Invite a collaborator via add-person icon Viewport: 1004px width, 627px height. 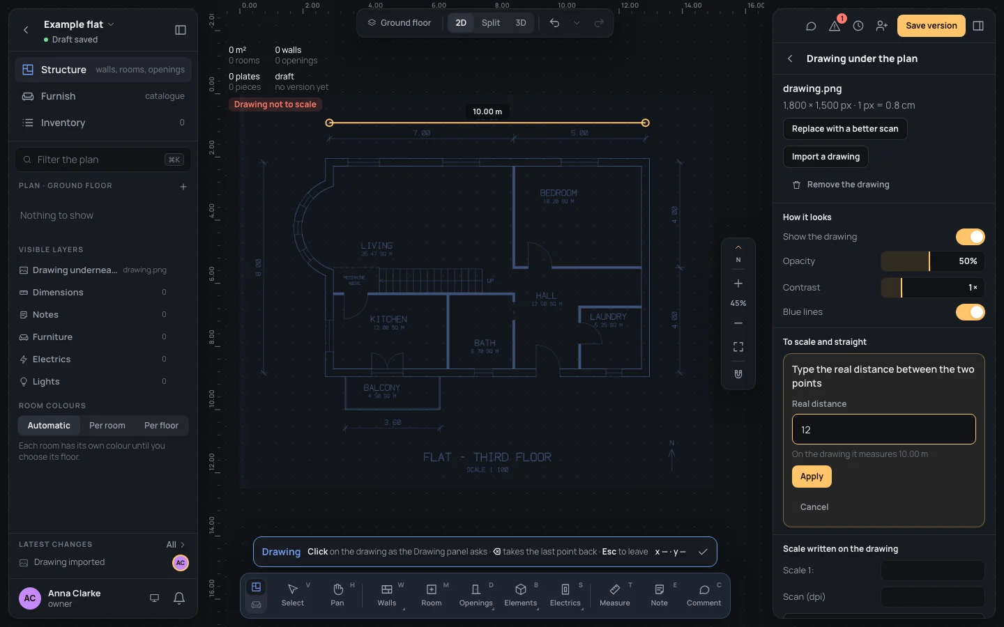882,26
